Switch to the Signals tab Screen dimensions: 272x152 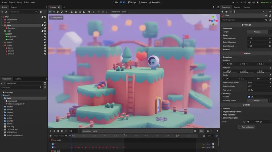(237, 7)
